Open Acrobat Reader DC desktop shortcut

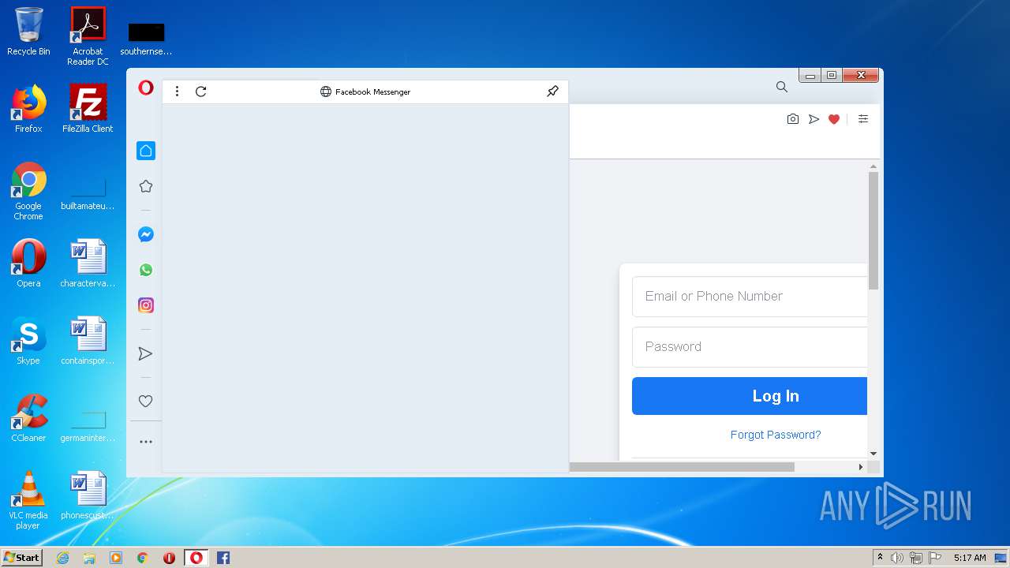88,36
